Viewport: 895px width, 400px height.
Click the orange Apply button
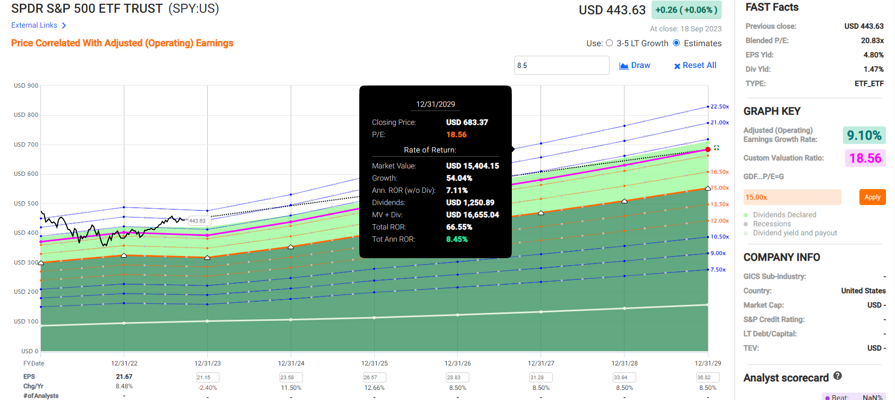tap(872, 197)
